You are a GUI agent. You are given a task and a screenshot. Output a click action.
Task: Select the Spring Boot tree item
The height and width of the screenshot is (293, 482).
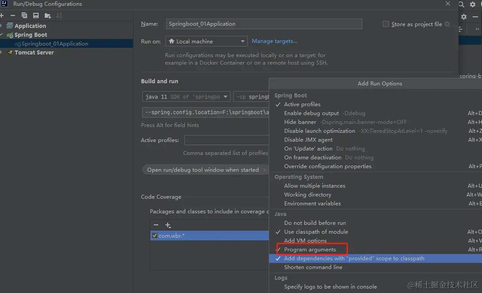point(31,35)
